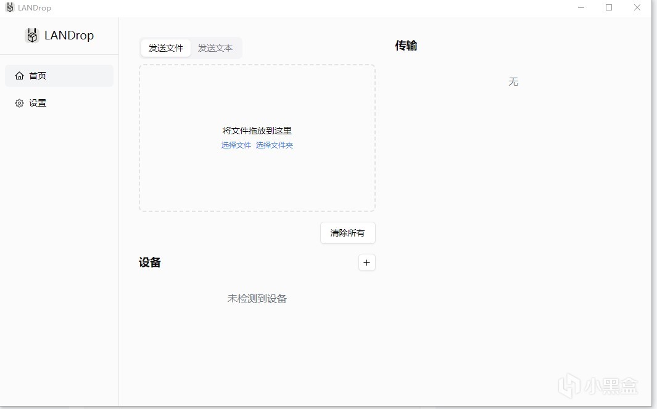Viewport: 657px width, 409px height.
Task: Switch to the 发送文件 tab
Action: 166,48
